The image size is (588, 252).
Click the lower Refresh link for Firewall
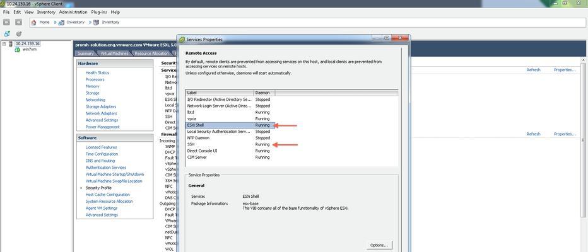[533, 134]
